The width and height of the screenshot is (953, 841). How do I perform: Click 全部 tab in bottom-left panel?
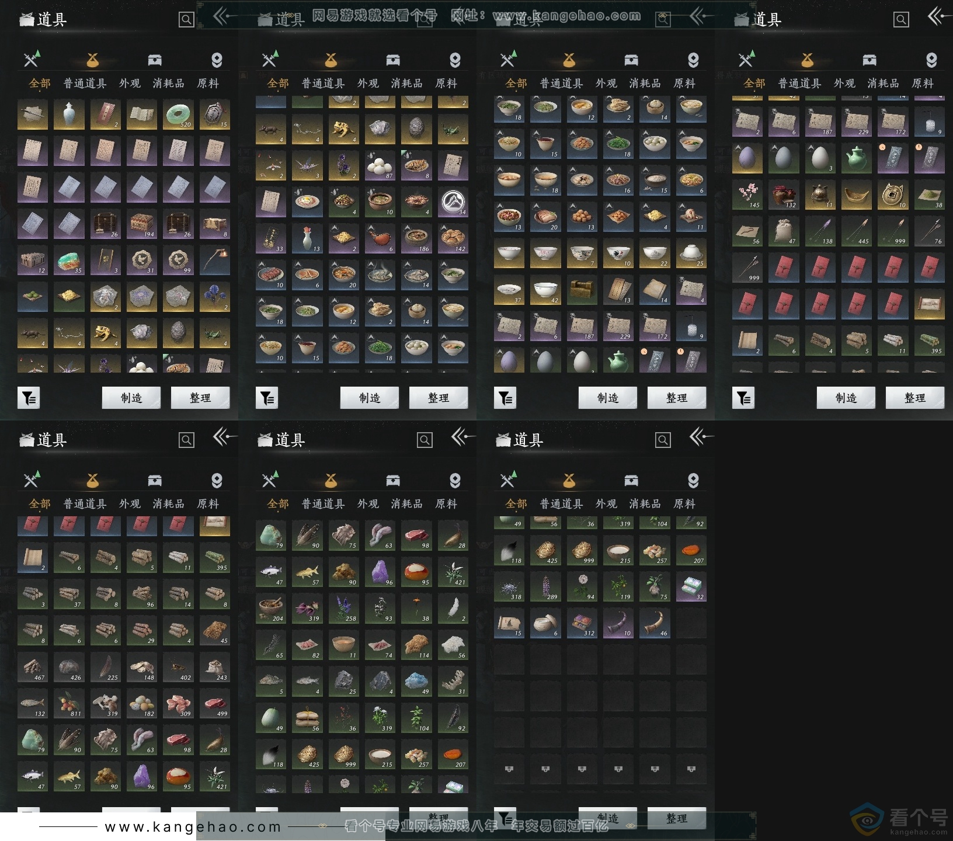coord(40,504)
